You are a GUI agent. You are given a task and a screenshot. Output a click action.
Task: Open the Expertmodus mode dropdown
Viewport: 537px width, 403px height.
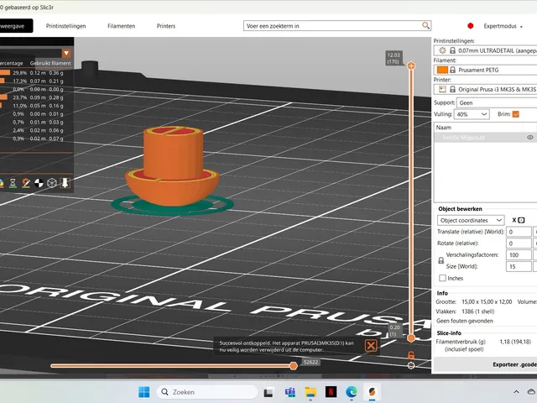pos(503,26)
